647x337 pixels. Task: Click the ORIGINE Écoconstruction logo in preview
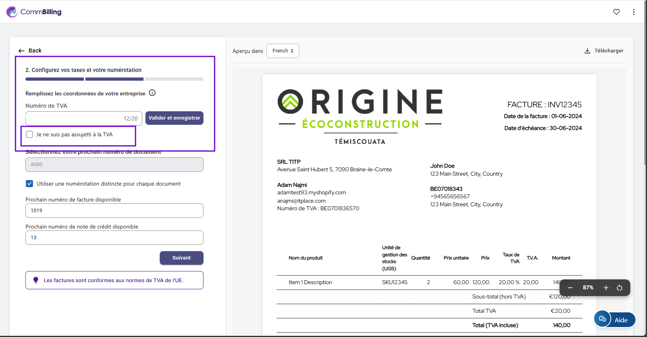360,116
